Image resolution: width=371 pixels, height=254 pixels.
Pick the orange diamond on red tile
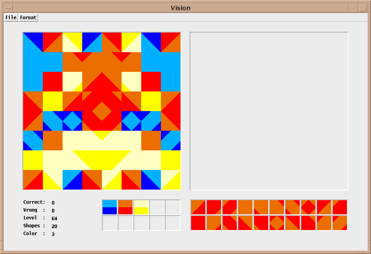(277, 223)
